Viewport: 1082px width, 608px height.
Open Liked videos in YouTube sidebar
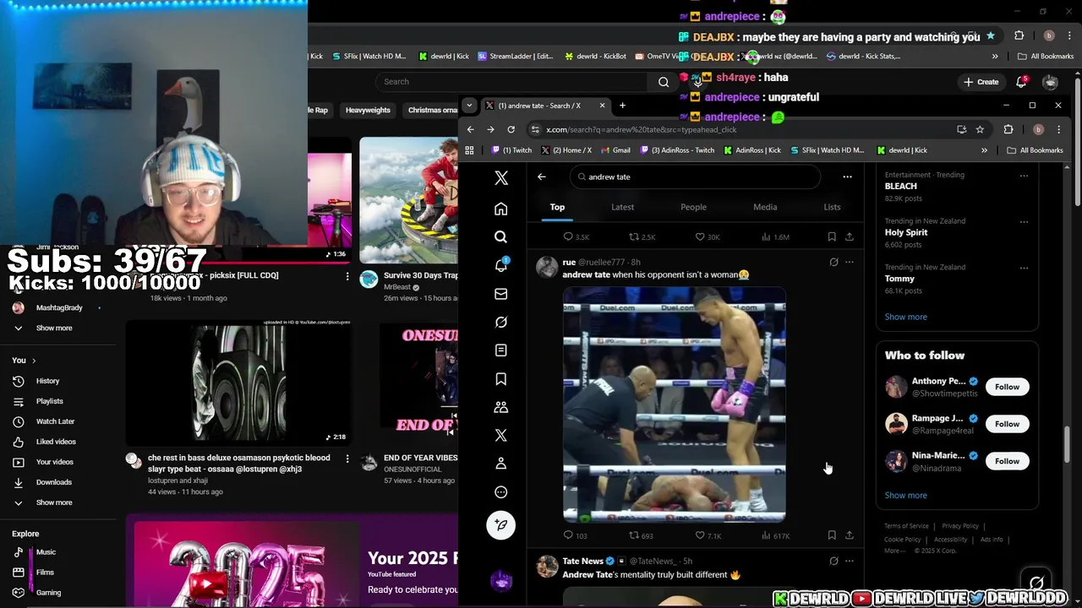click(x=56, y=442)
